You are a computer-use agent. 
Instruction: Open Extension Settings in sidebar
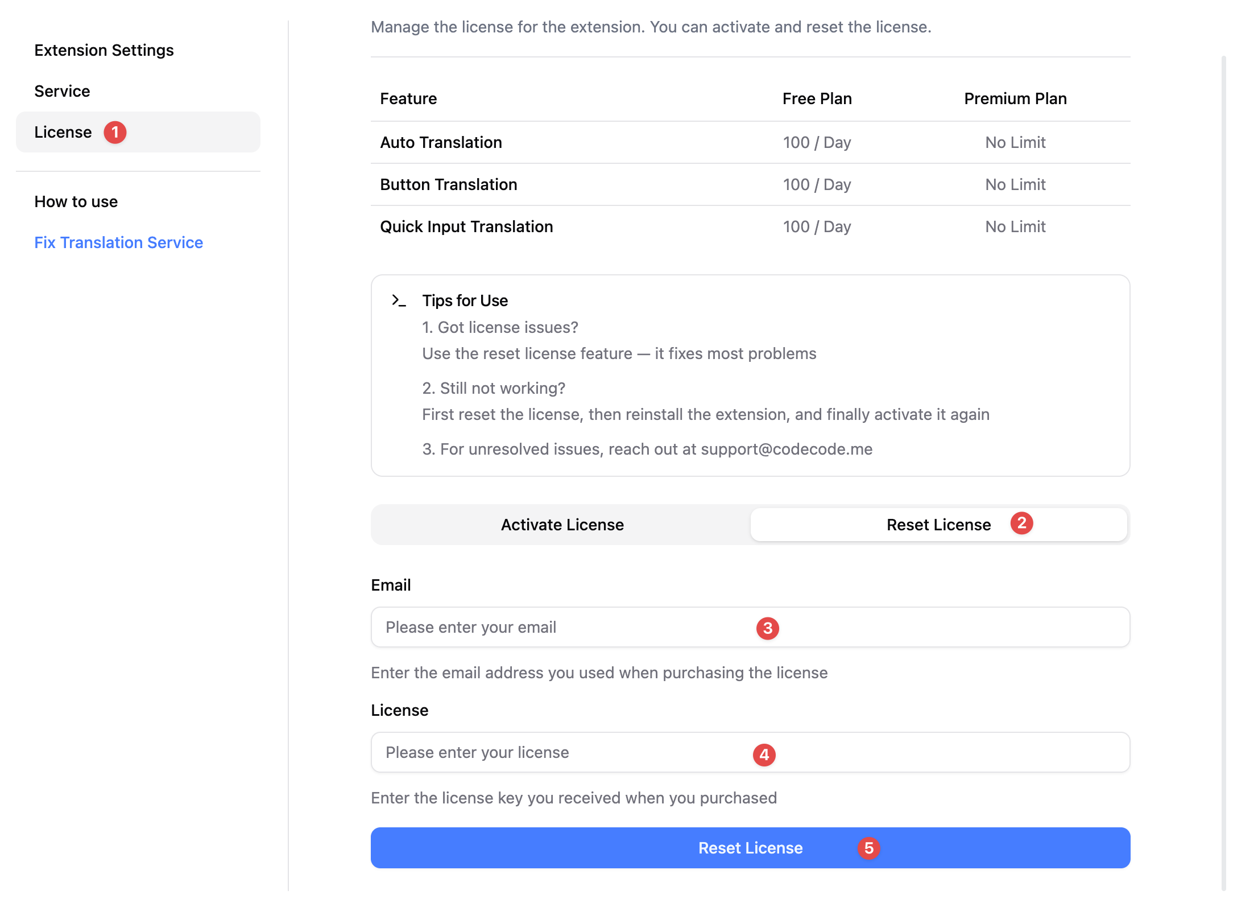click(x=104, y=50)
